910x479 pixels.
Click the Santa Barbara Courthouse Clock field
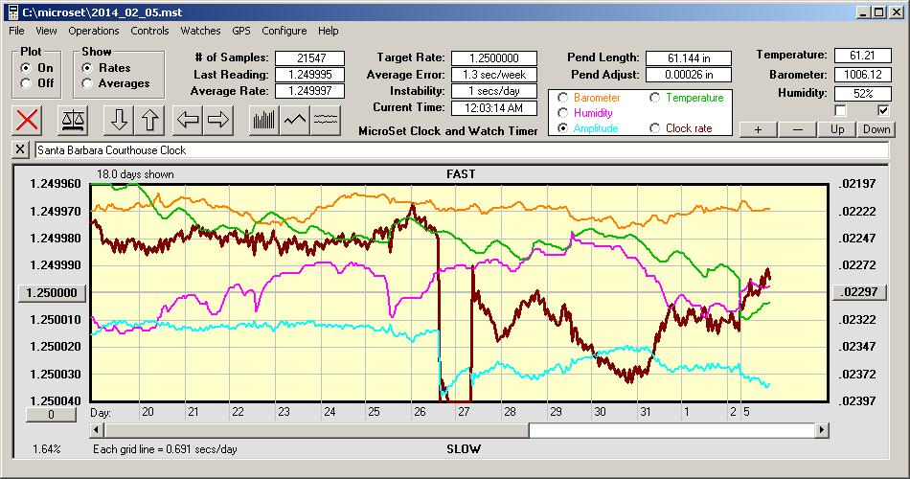[460, 150]
